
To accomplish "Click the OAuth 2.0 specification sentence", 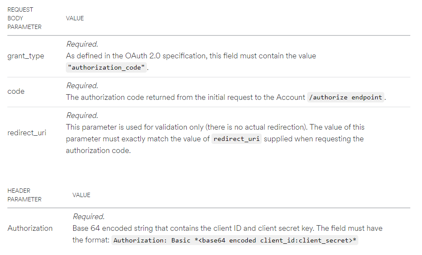I will [191, 56].
